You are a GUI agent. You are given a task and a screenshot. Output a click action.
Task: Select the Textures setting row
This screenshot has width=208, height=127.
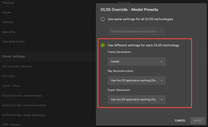pyautogui.click(x=48, y=22)
